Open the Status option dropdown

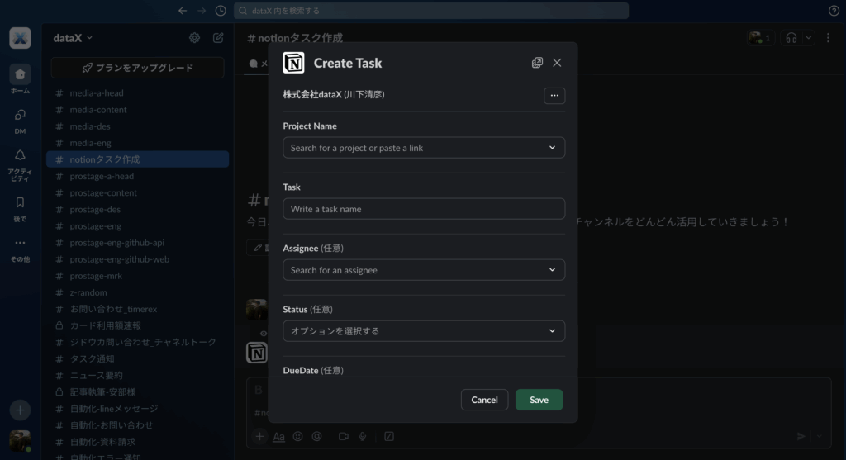click(x=424, y=331)
